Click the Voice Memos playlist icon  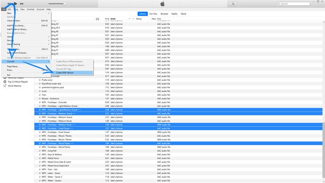(x=5, y=85)
